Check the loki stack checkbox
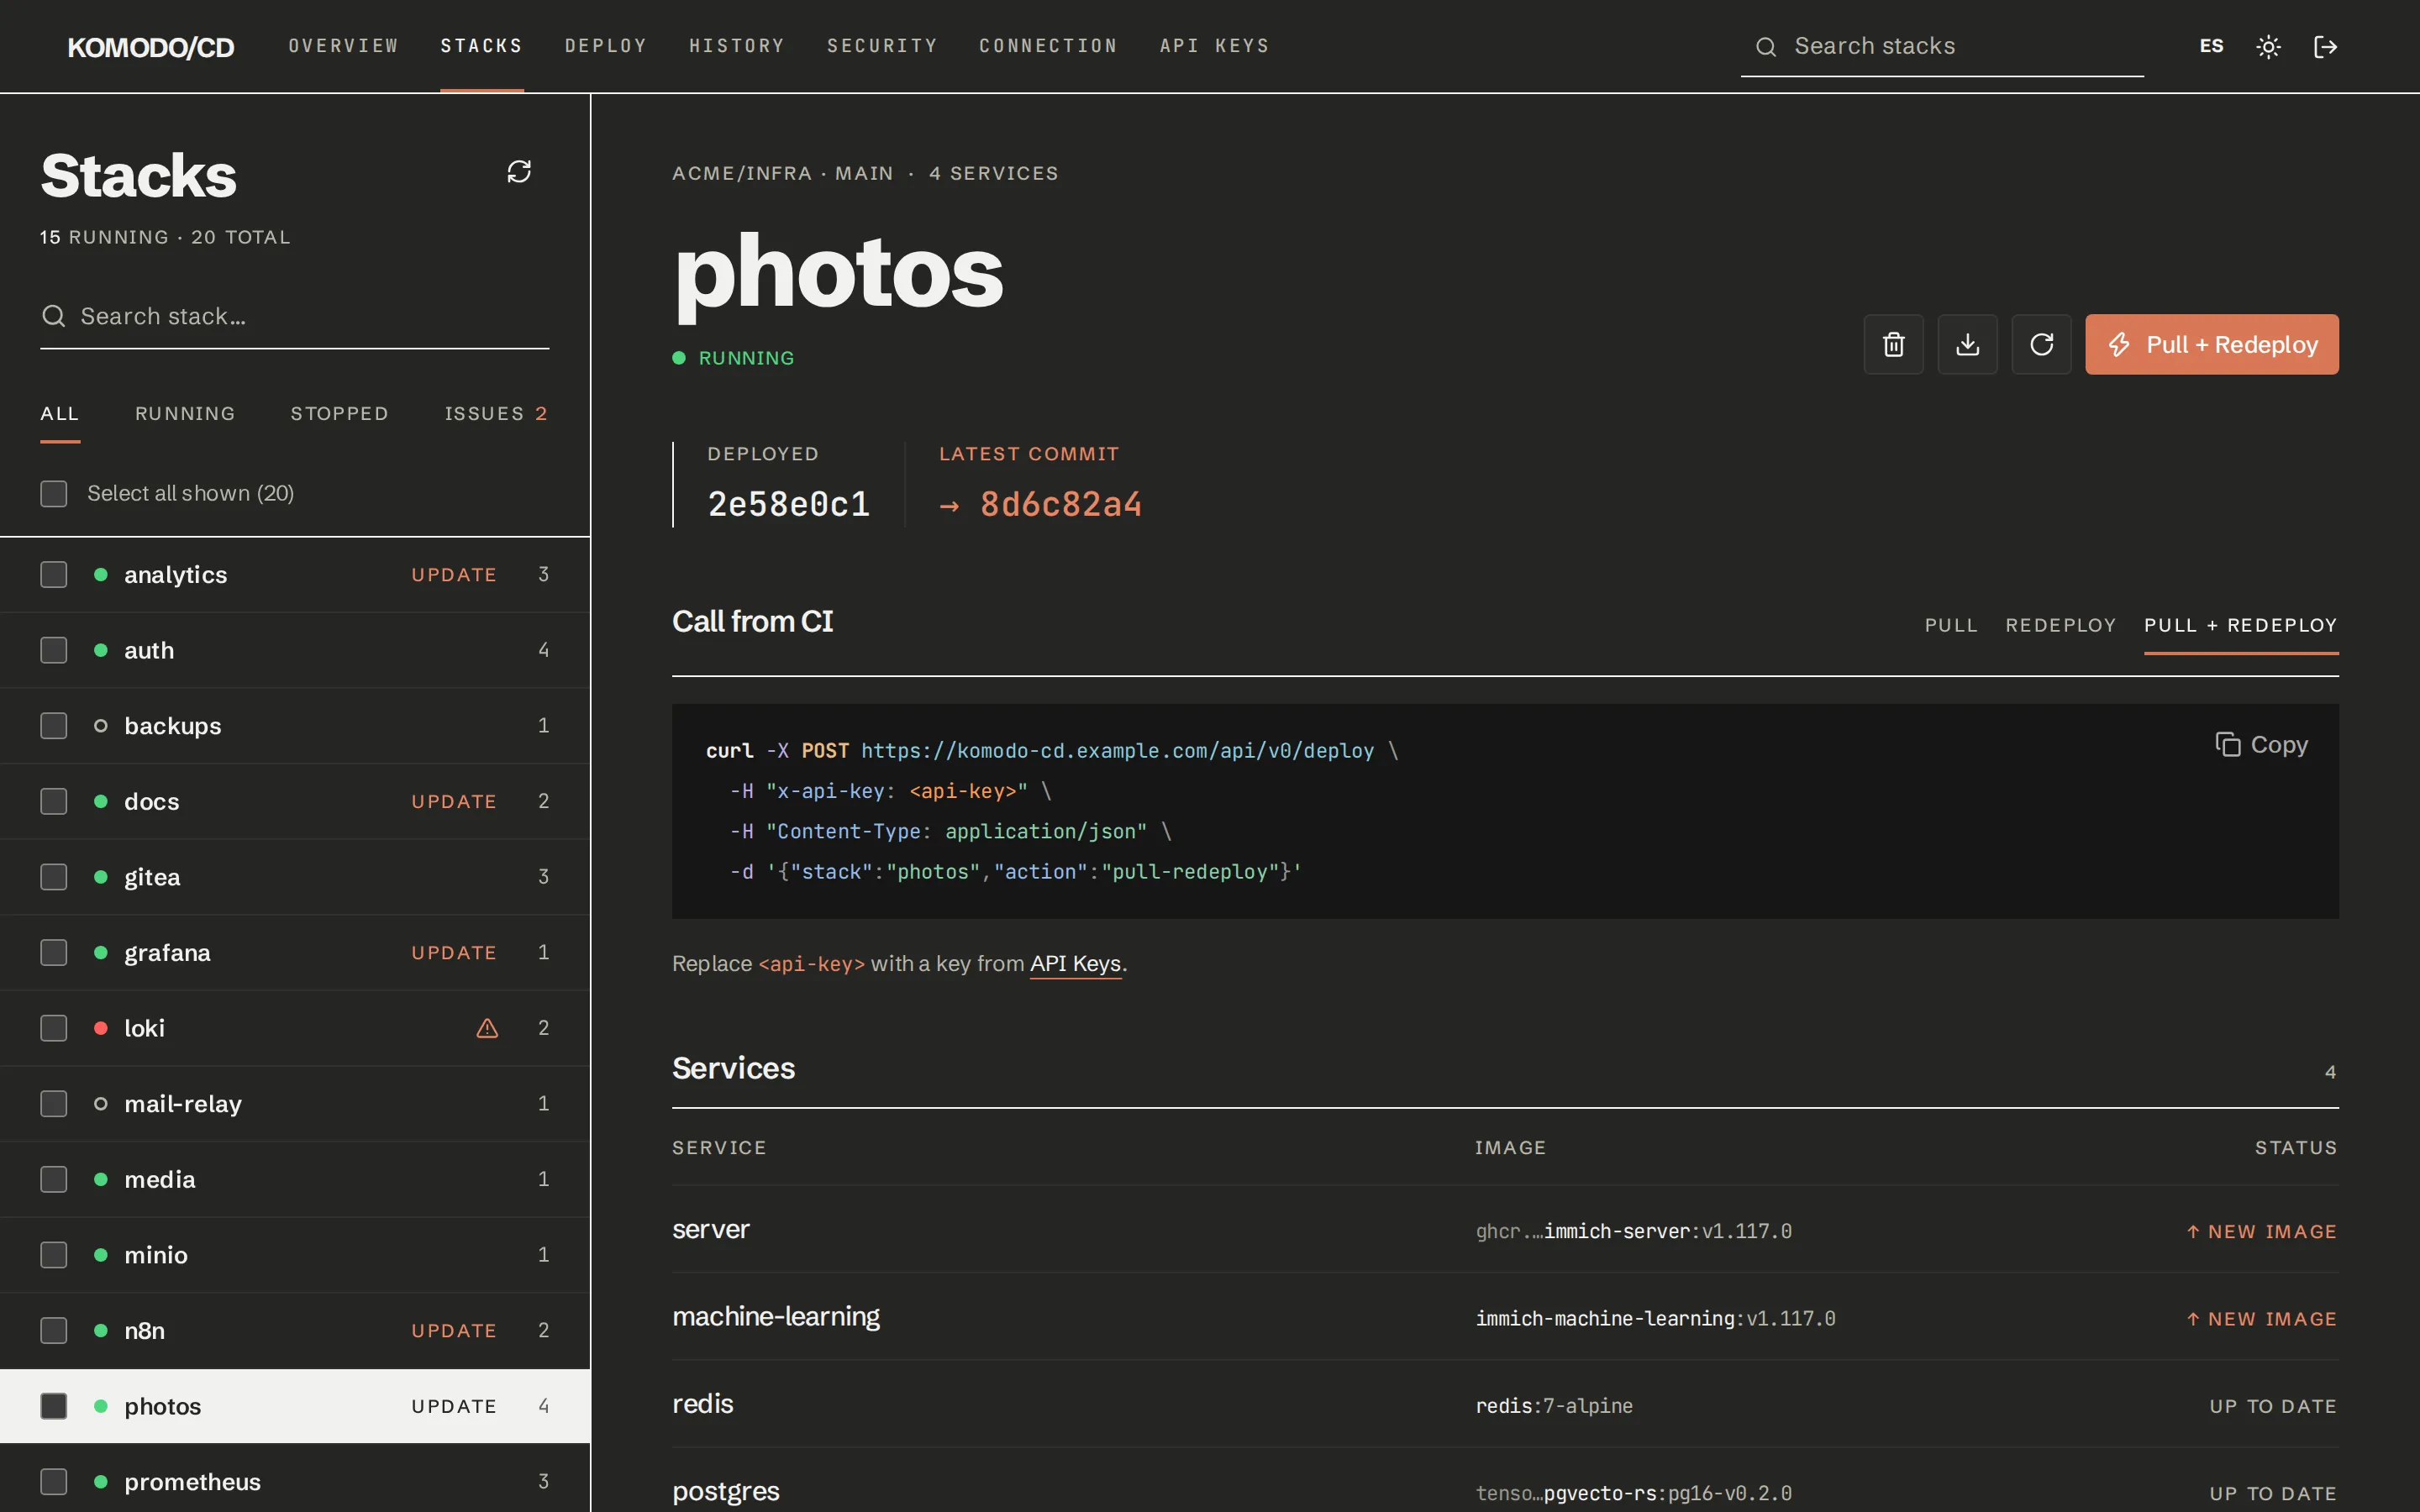The width and height of the screenshot is (2420, 1512). click(54, 1028)
